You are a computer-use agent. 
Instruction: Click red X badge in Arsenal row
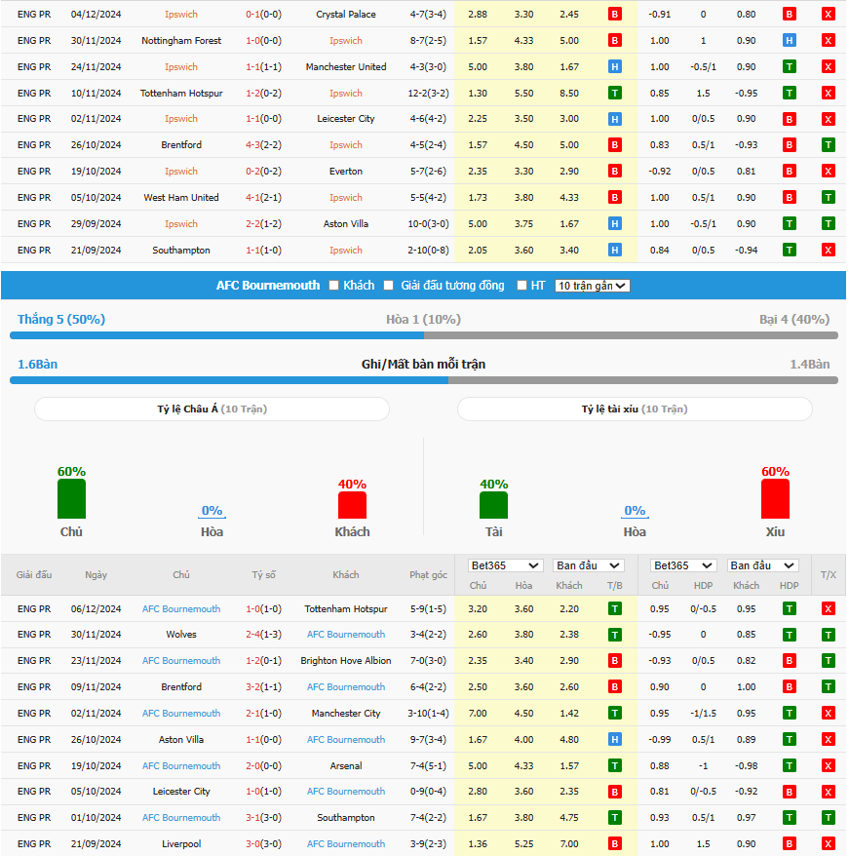(829, 766)
